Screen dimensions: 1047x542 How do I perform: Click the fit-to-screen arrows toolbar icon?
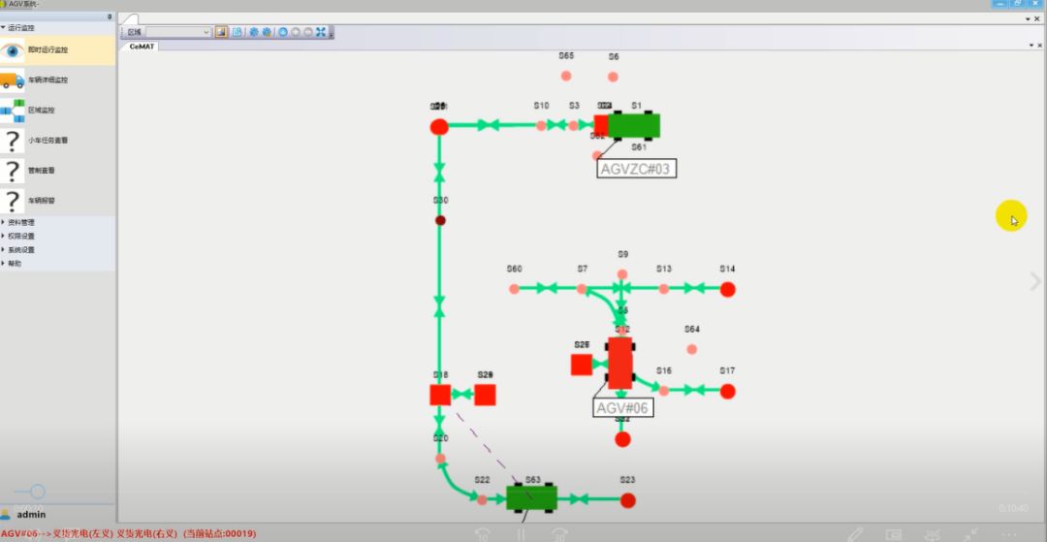(x=321, y=32)
